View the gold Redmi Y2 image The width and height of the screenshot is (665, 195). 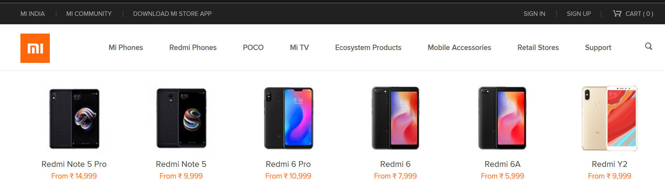pyautogui.click(x=609, y=118)
